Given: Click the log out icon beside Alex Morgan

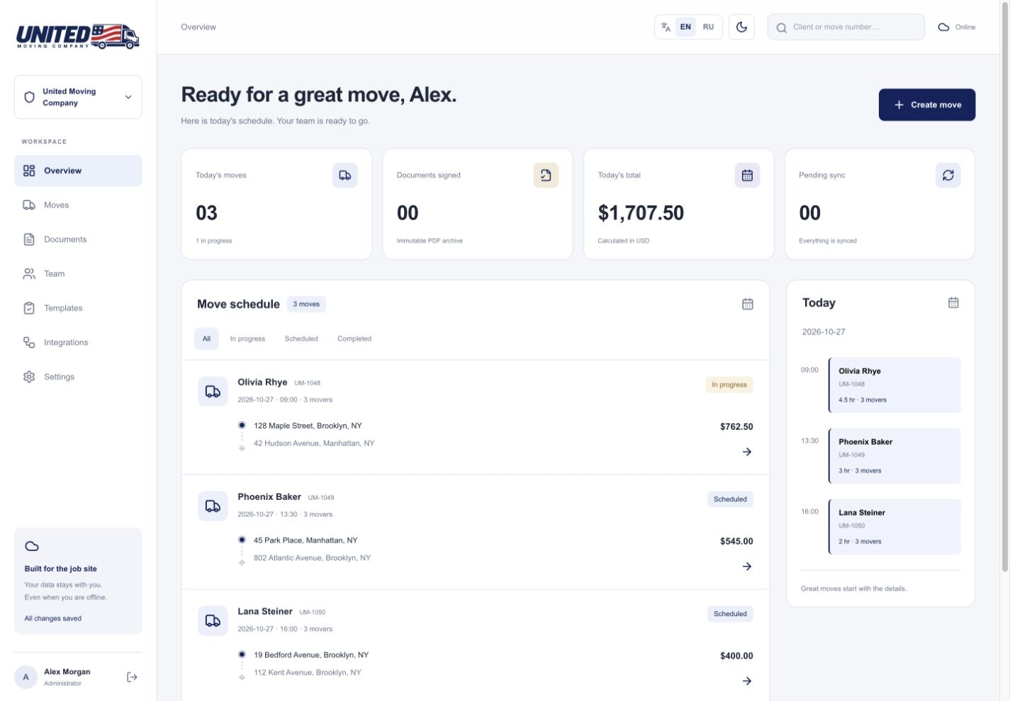Looking at the screenshot, I should tap(132, 677).
